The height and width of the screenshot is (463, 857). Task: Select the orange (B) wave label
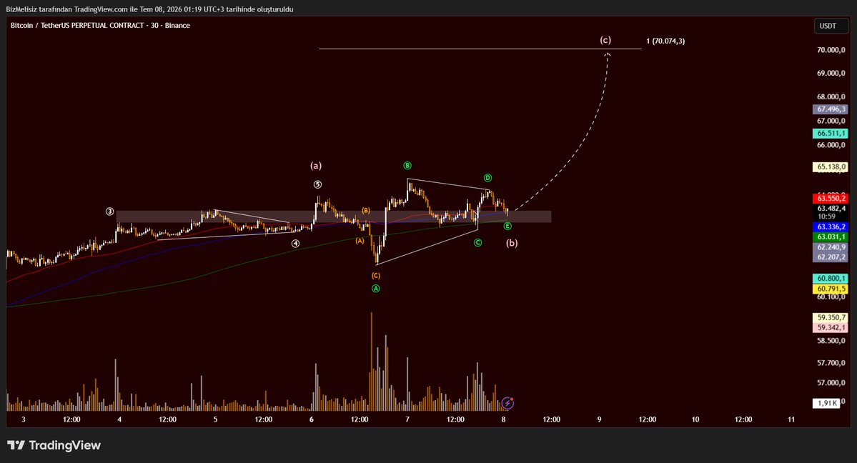[x=366, y=211]
